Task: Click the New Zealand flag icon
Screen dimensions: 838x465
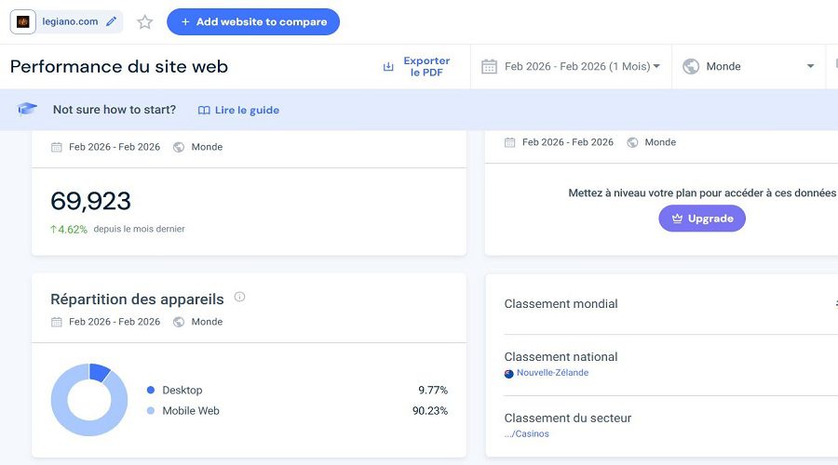Action: pyautogui.click(x=508, y=374)
